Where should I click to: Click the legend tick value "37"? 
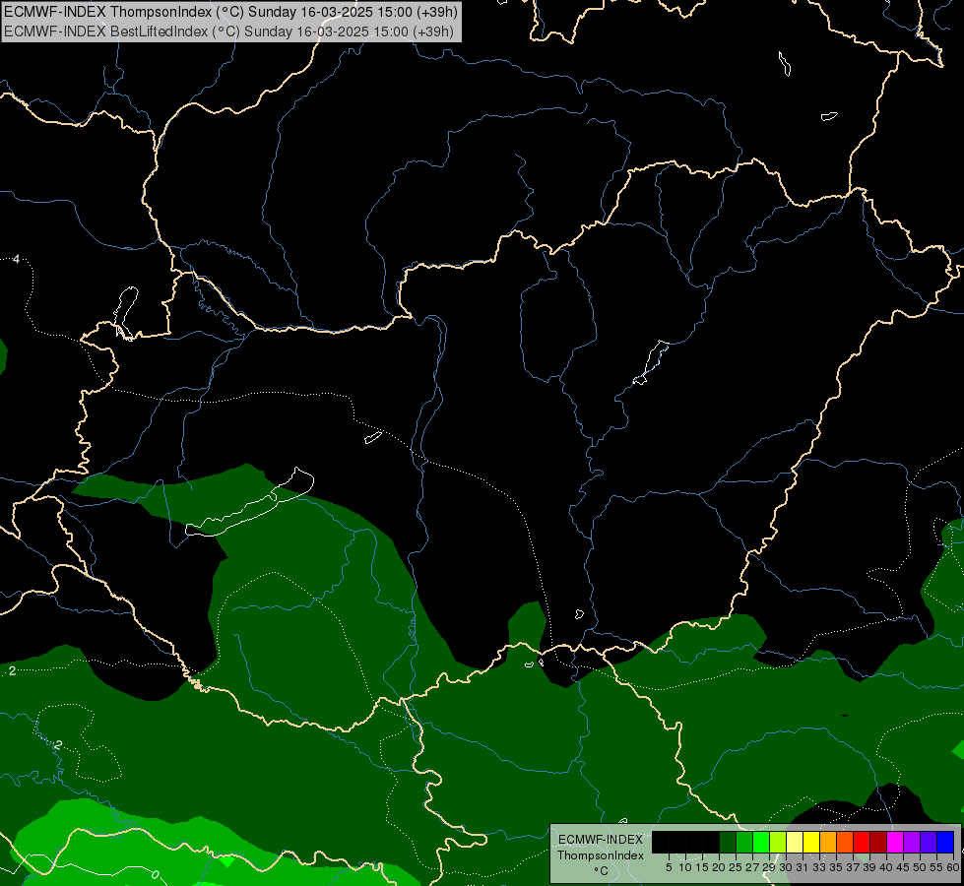click(x=853, y=867)
